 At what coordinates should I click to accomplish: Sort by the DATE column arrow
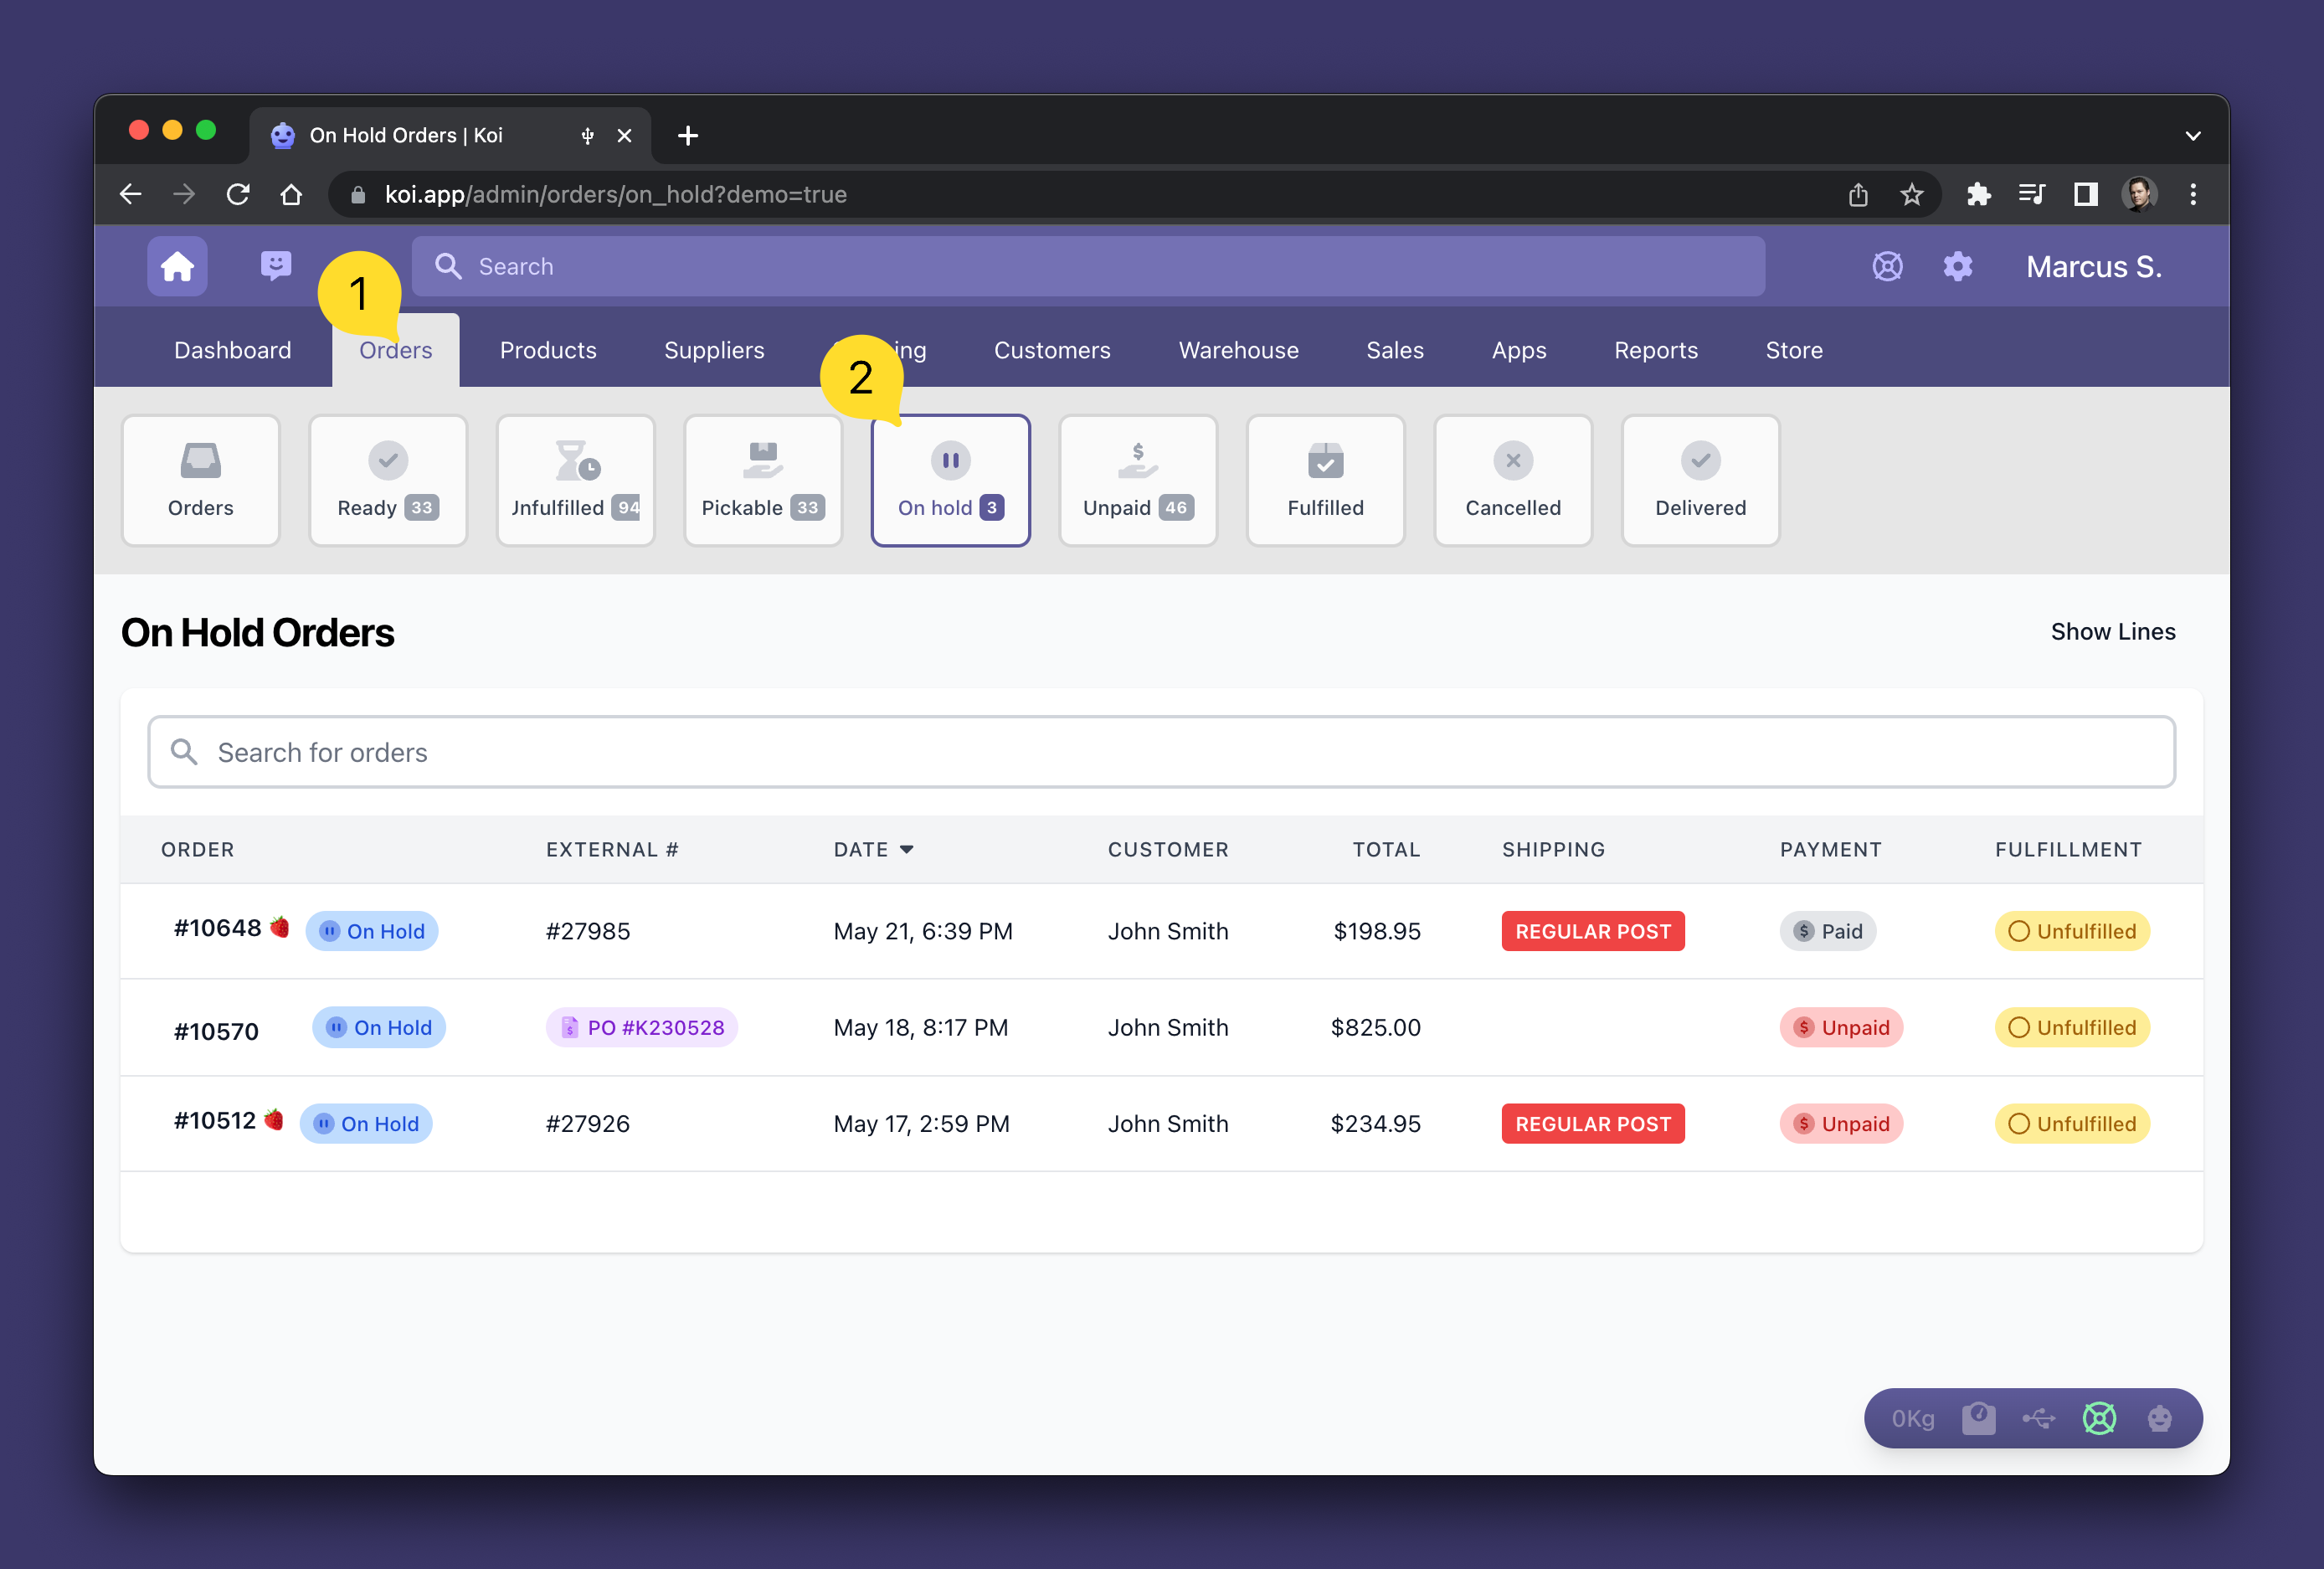(x=907, y=849)
